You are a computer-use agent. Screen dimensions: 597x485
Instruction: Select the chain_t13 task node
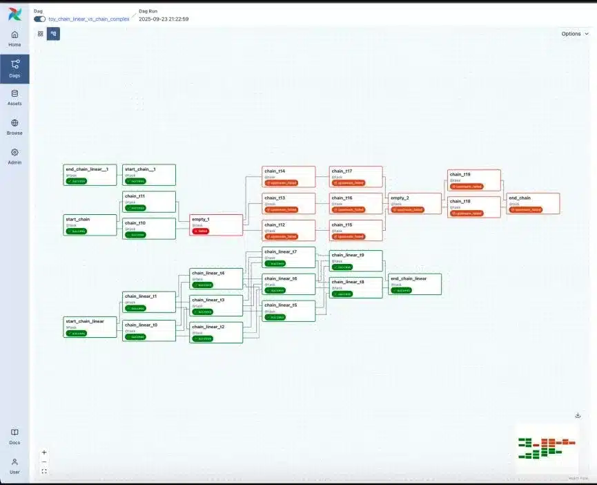point(288,203)
